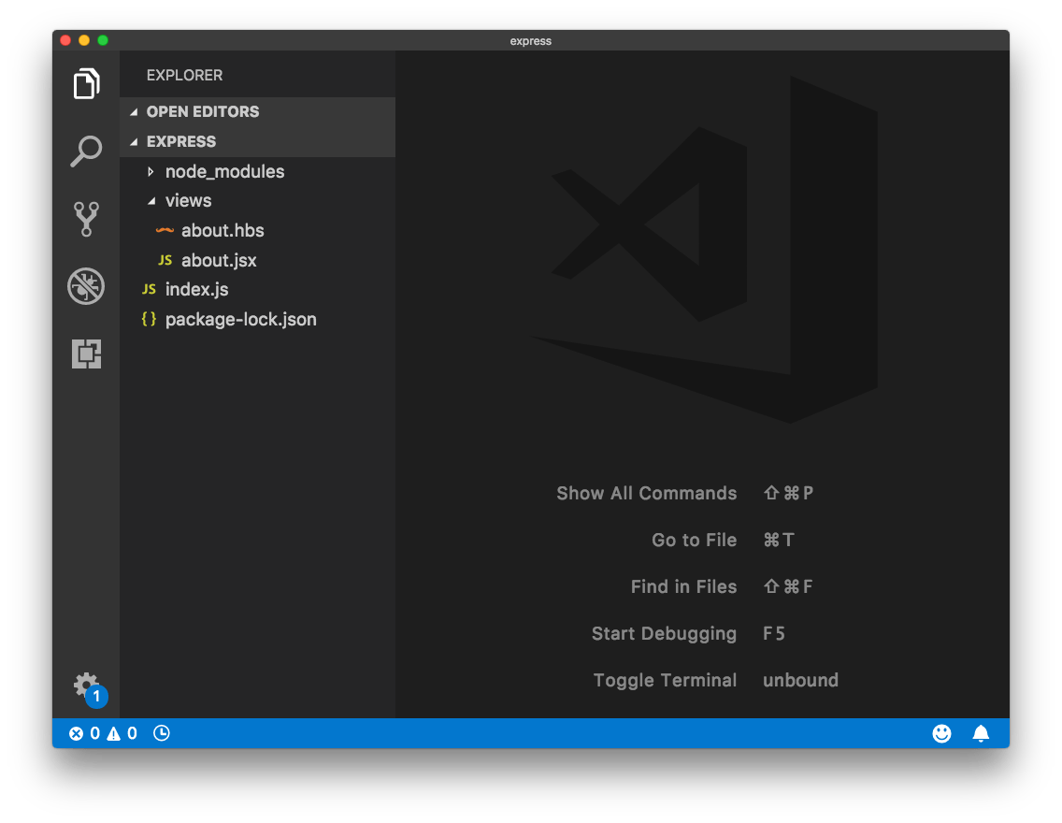Click the Show All Commands shortcut text

[x=647, y=493]
